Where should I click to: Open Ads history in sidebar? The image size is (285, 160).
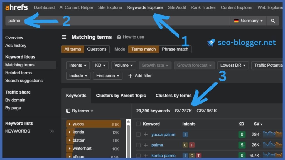coord(16,46)
